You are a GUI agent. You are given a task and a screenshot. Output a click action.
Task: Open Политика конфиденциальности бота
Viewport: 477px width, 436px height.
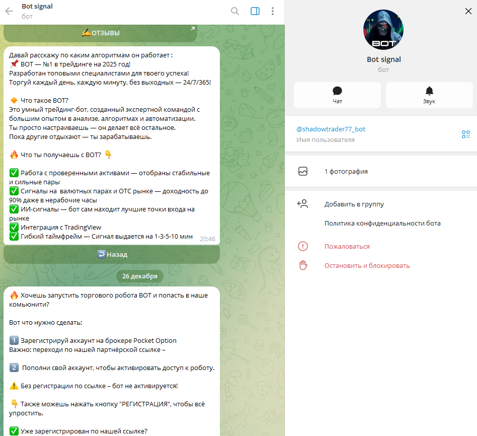(x=382, y=224)
